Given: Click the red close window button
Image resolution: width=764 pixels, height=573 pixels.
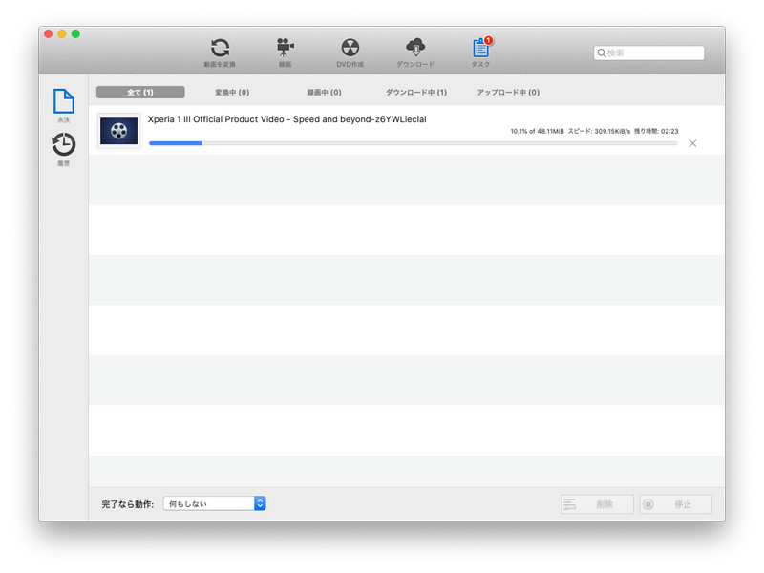Looking at the screenshot, I should [x=49, y=33].
